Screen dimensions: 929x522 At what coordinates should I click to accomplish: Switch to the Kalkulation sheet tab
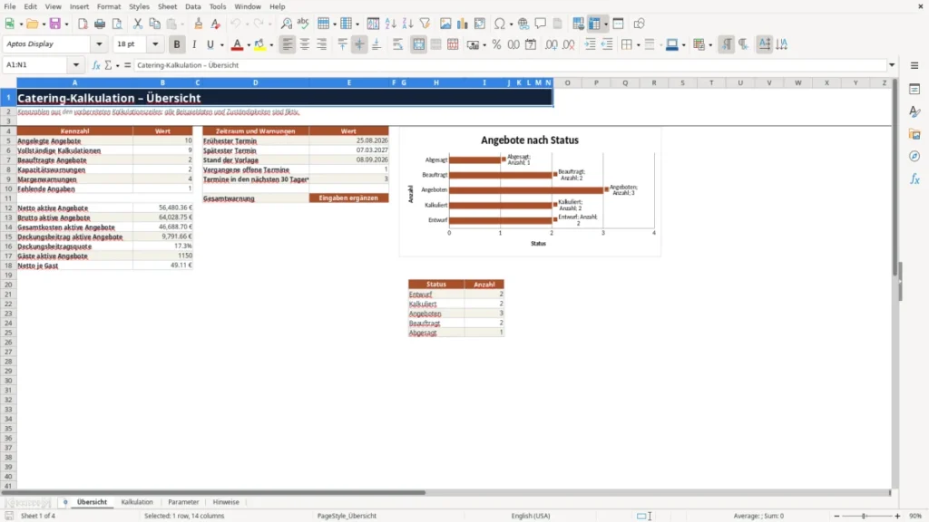[x=137, y=502]
